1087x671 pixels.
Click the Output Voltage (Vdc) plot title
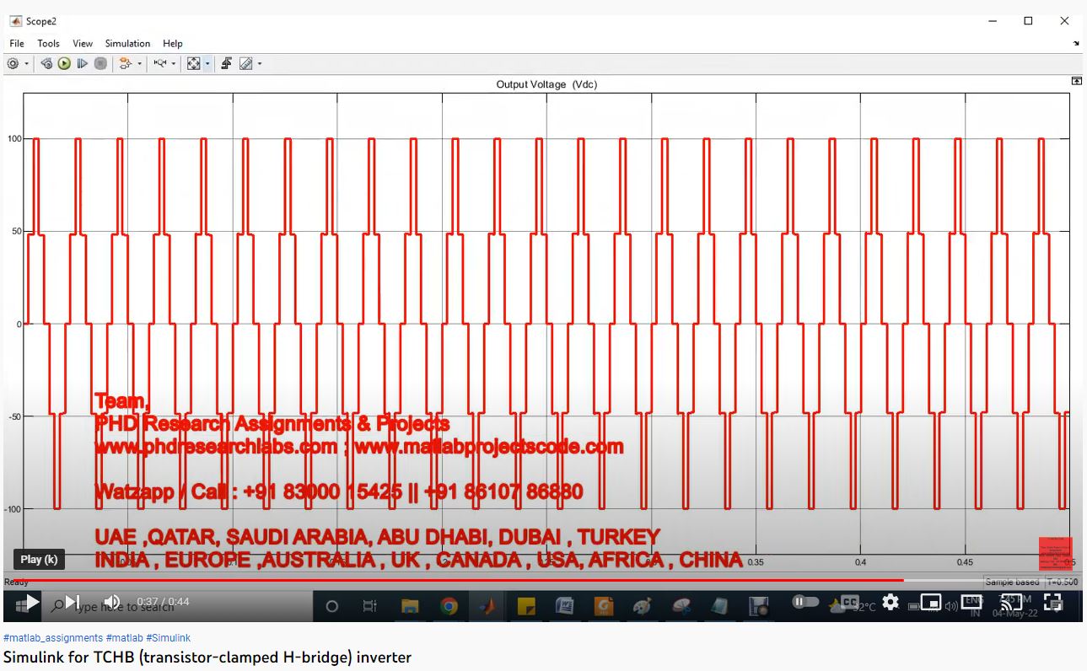pos(546,84)
